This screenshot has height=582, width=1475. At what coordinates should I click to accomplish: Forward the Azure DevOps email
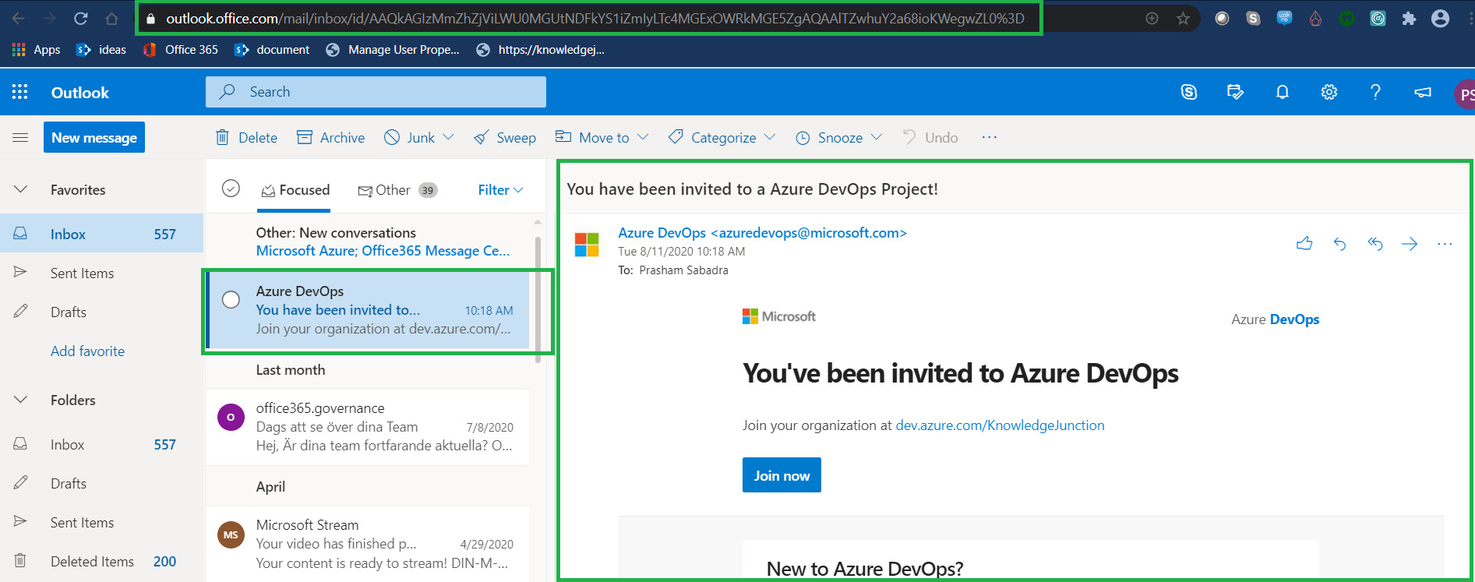coord(1410,244)
